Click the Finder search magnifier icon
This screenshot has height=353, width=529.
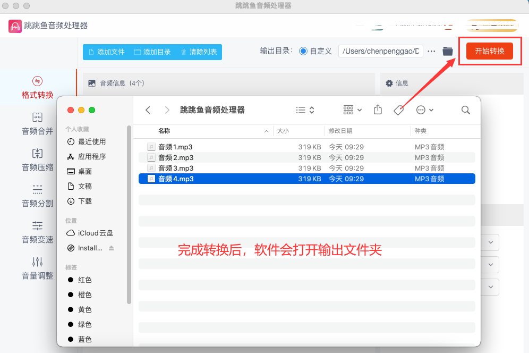[466, 110]
